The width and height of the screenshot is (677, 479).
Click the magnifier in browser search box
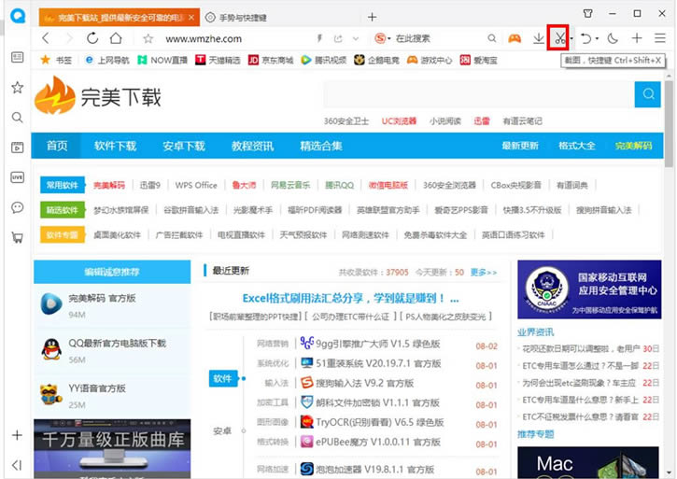(492, 38)
